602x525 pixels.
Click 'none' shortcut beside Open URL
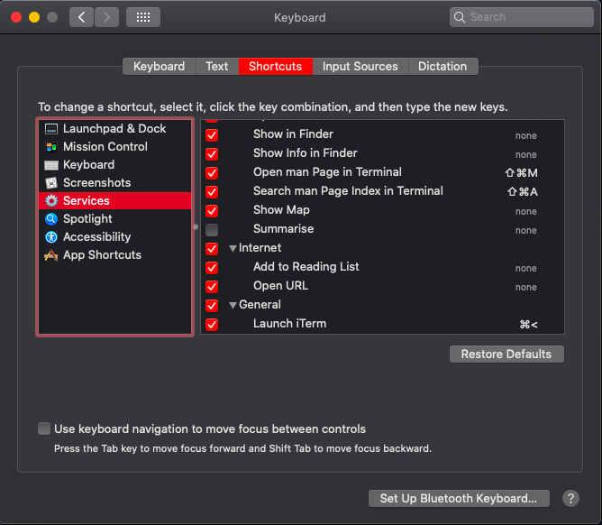tap(526, 287)
